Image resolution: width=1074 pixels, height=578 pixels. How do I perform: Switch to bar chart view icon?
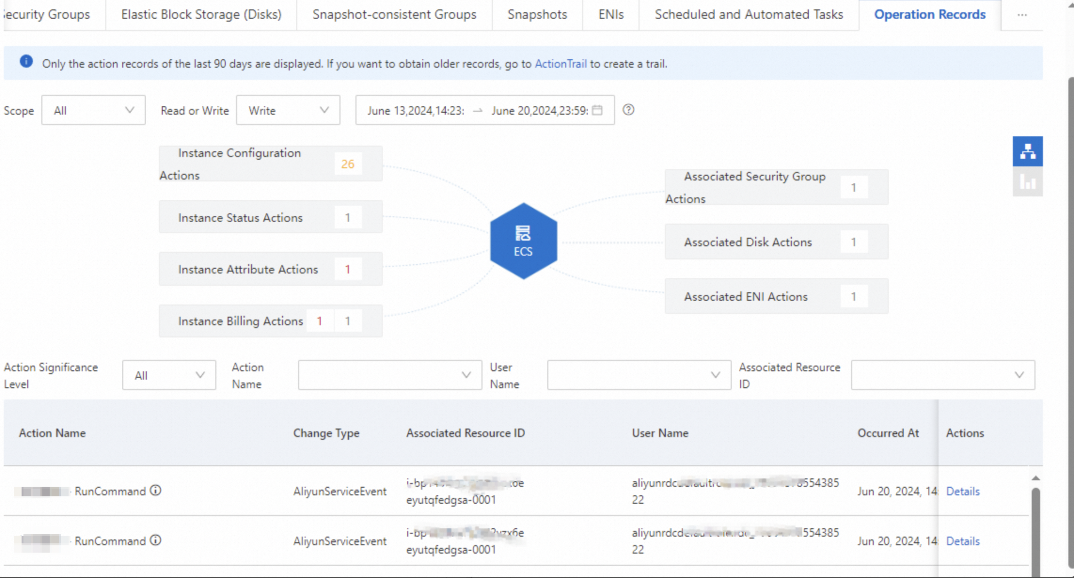pos(1027,181)
